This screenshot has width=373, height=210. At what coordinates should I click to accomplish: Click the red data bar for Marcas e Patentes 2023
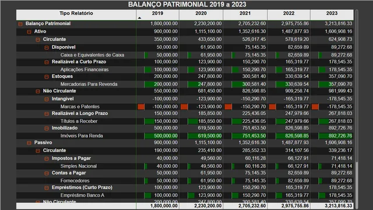point(315,106)
